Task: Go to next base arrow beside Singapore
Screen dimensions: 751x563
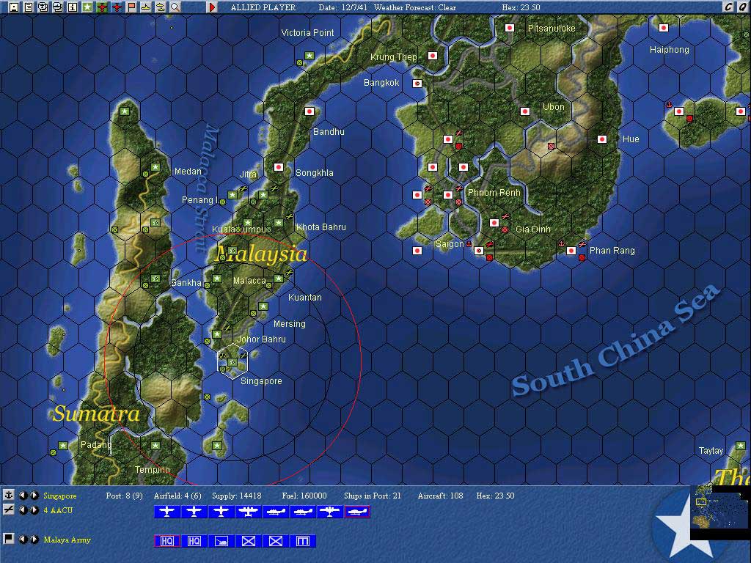Action: pos(34,495)
